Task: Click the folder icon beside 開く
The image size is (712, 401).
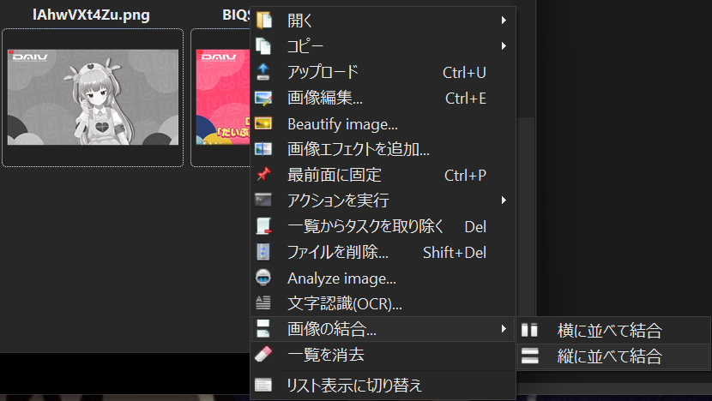Action: (264, 20)
